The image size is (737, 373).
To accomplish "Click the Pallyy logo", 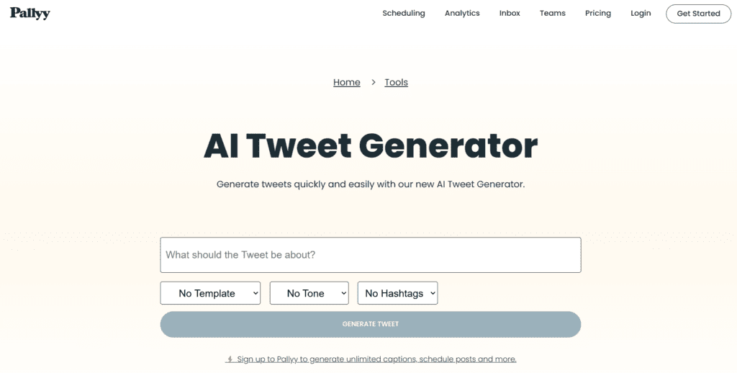I will (x=30, y=13).
